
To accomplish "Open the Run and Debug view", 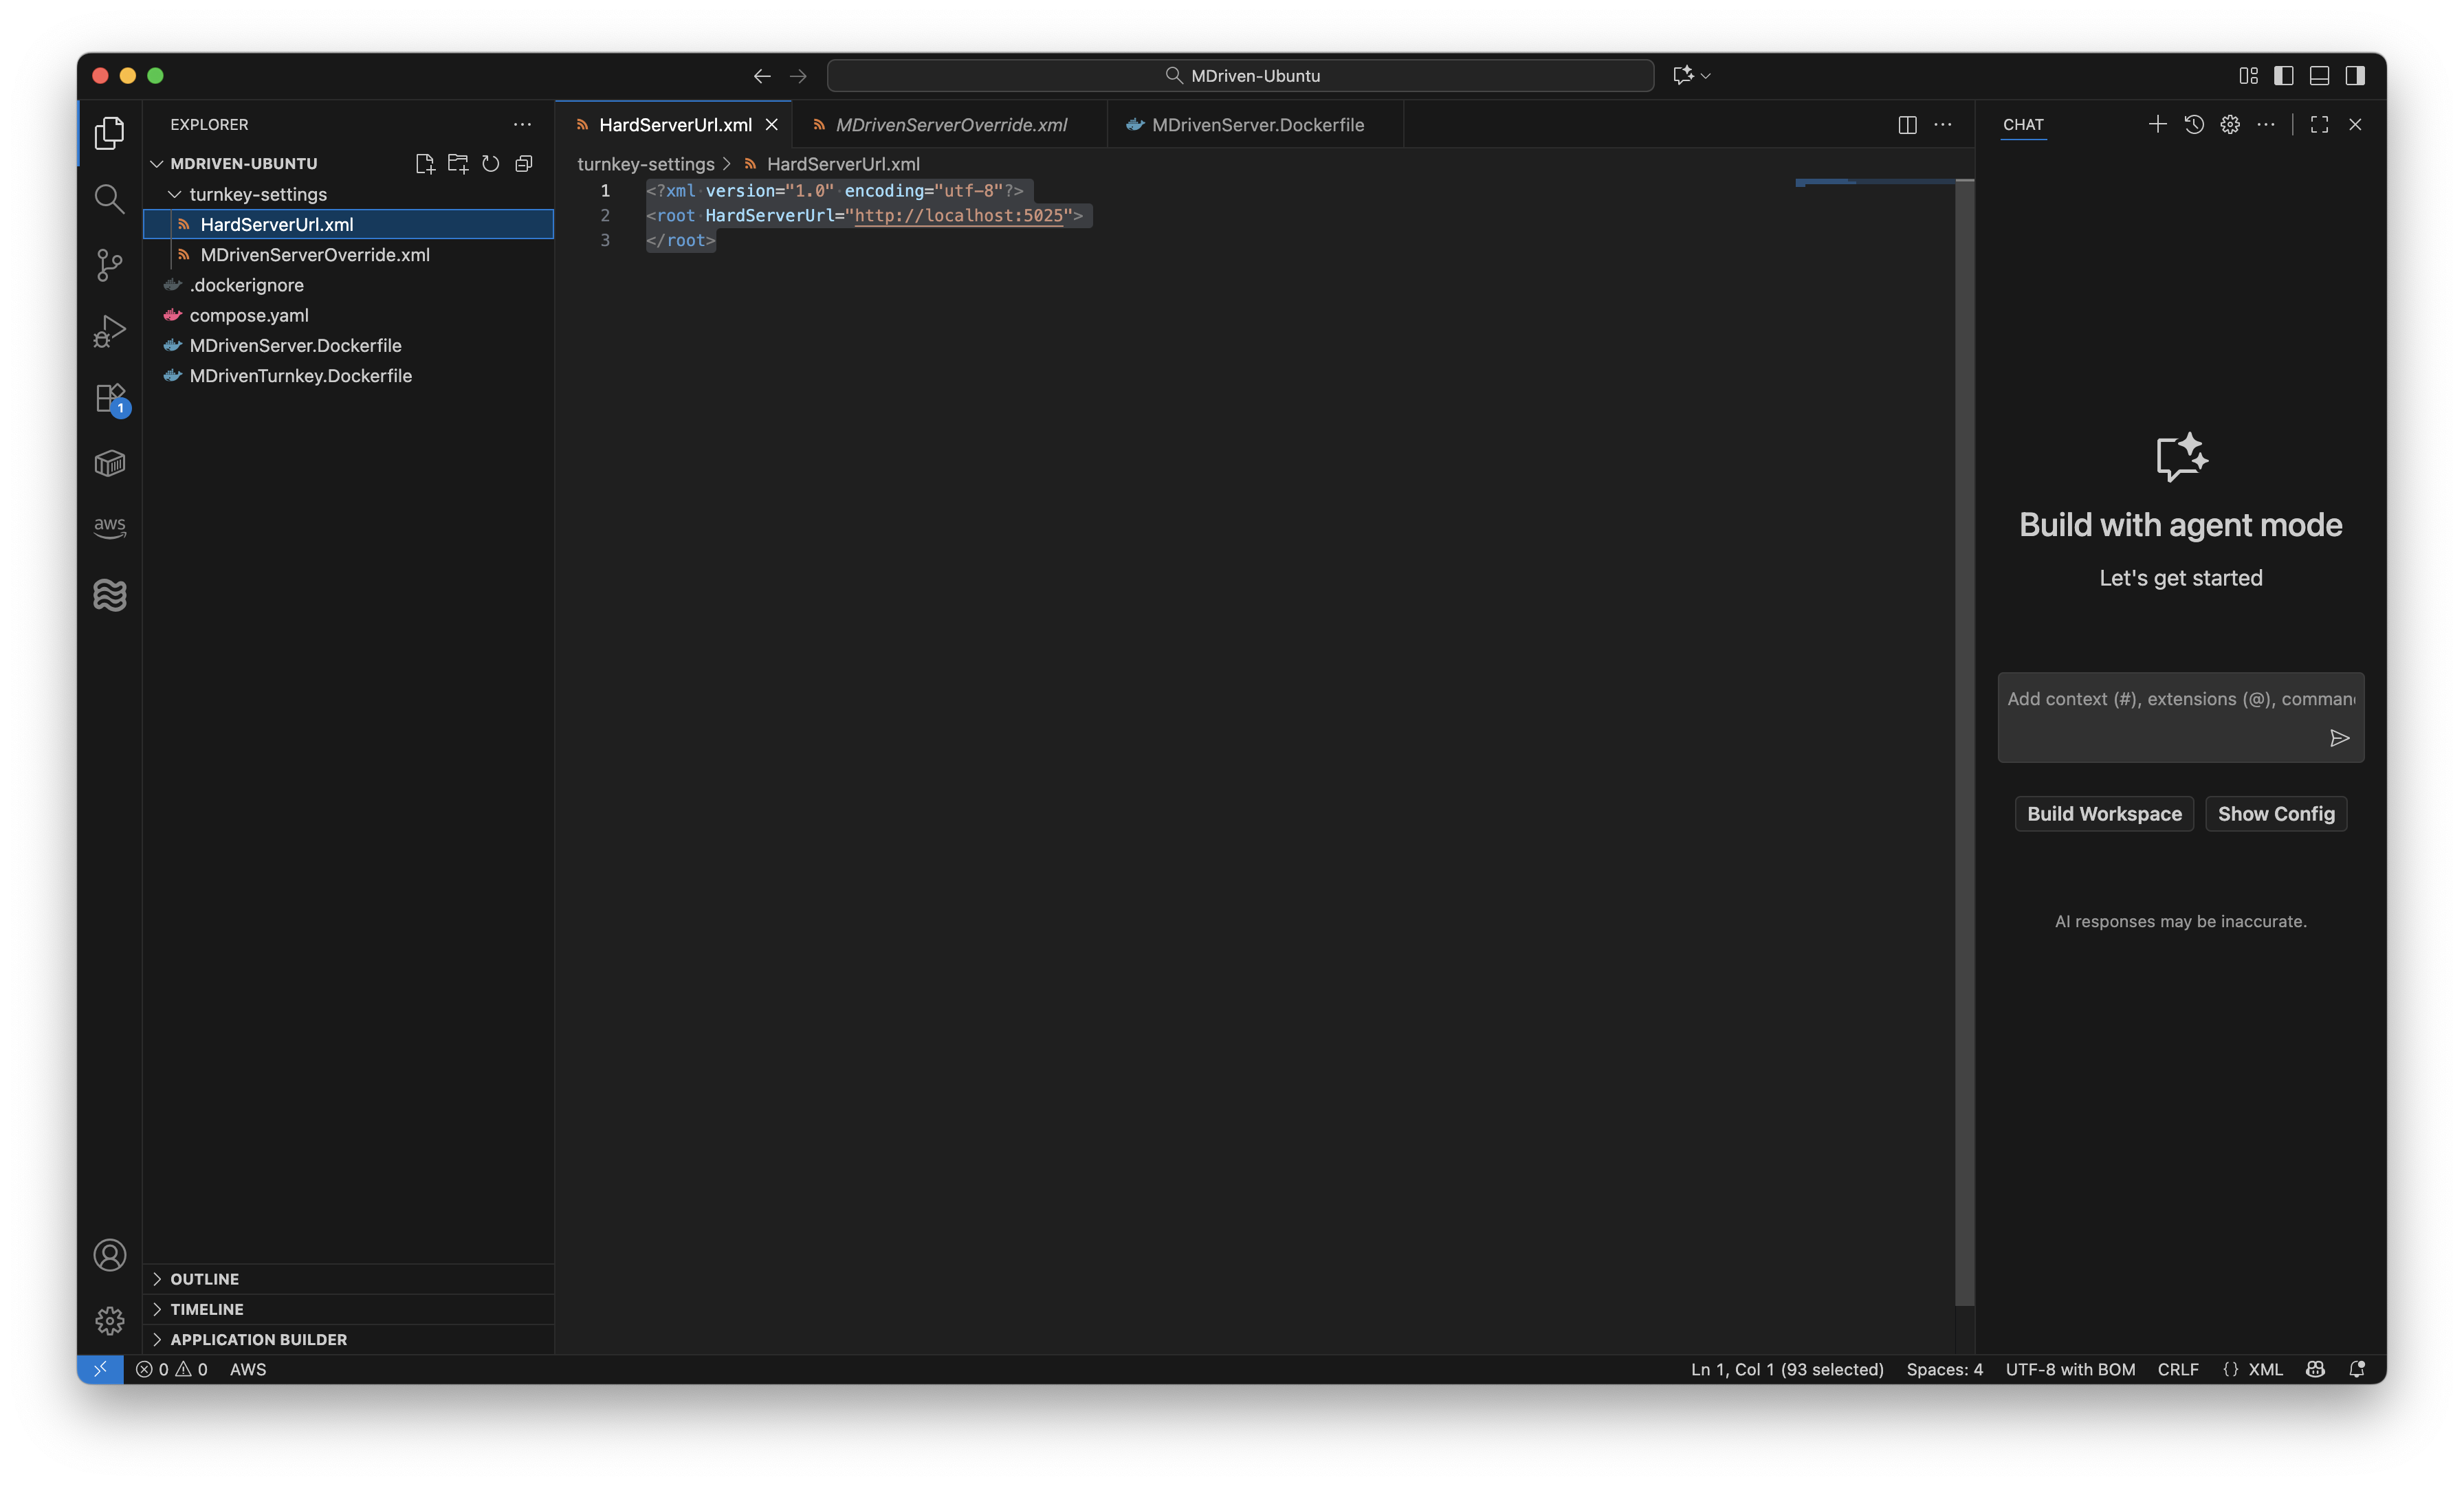I will pyautogui.click(x=109, y=331).
